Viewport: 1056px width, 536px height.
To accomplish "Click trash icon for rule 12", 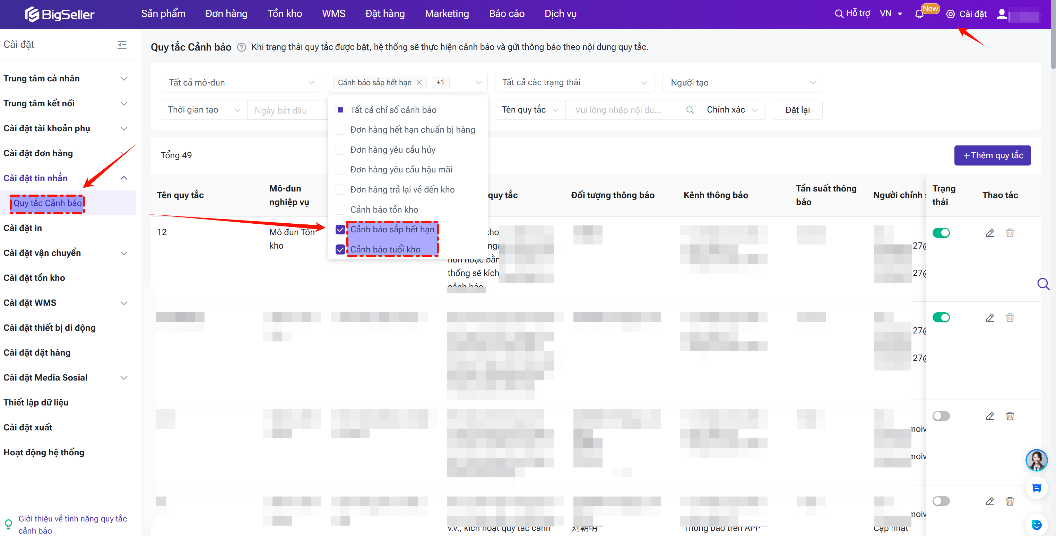I will pyautogui.click(x=1010, y=233).
